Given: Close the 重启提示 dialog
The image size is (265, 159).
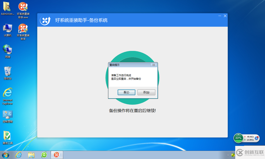Looking at the screenshot, I should click(154, 65).
